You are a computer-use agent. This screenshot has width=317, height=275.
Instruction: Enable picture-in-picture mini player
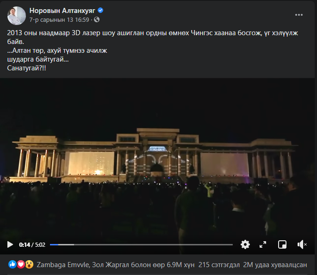(x=282, y=244)
